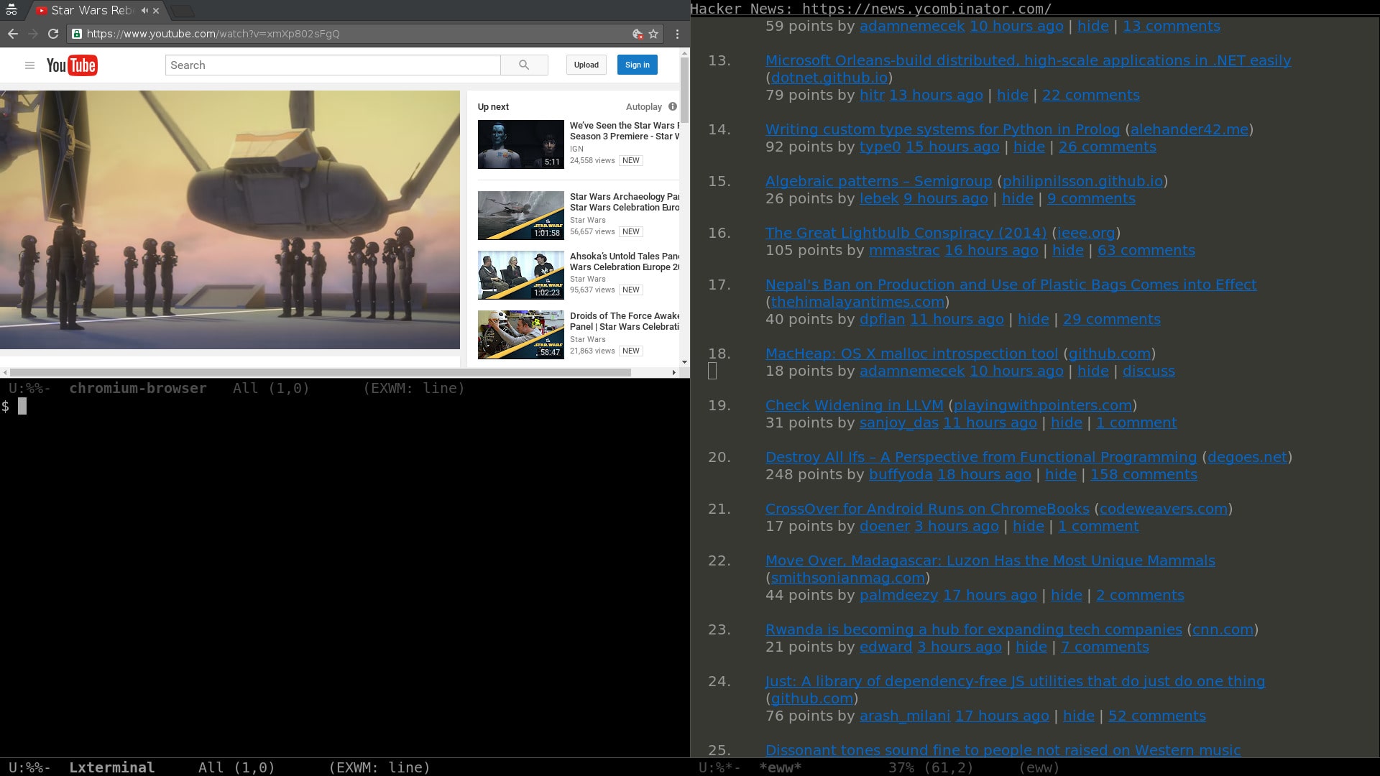Open 'Ahsoka's Untold Tales Panel' title link
Image resolution: width=1380 pixels, height=776 pixels.
pyautogui.click(x=624, y=262)
